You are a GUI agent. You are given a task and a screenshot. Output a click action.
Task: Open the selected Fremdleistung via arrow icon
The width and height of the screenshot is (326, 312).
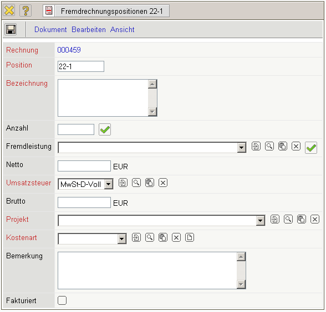point(256,146)
